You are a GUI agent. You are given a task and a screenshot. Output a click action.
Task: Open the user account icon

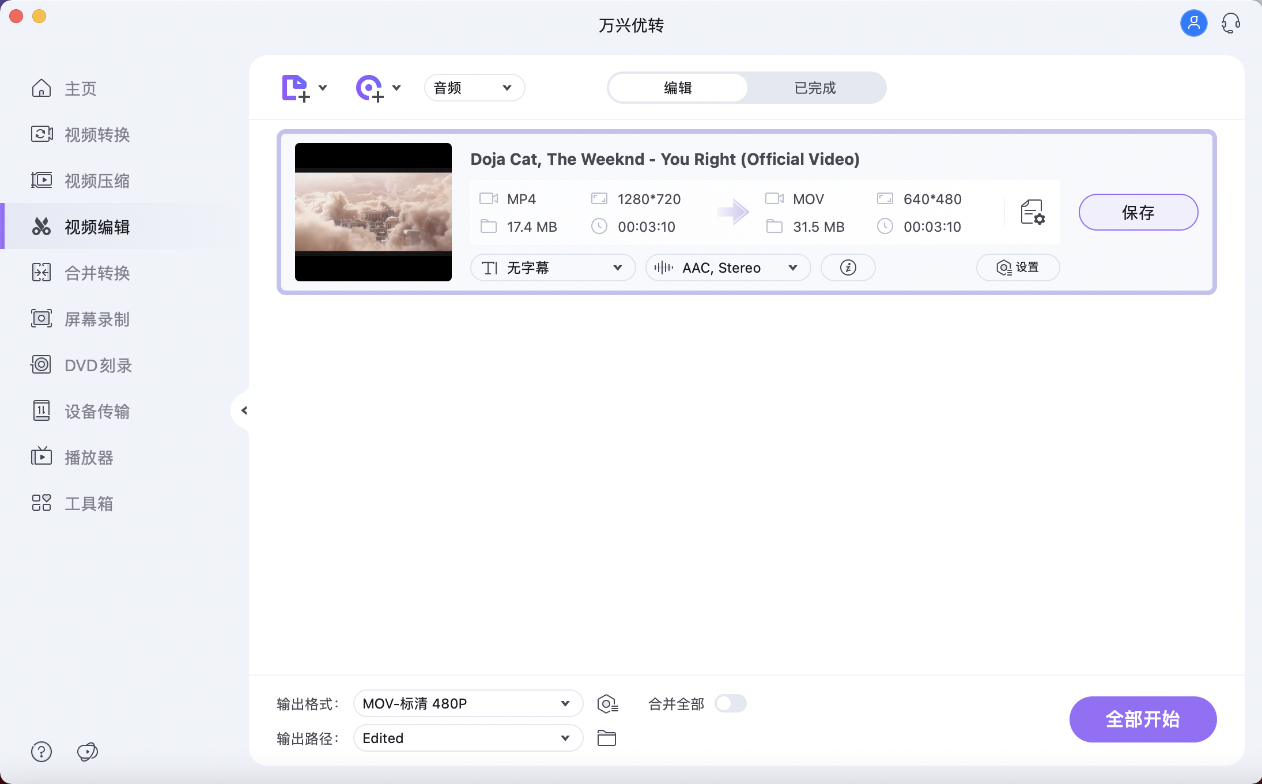(x=1193, y=23)
